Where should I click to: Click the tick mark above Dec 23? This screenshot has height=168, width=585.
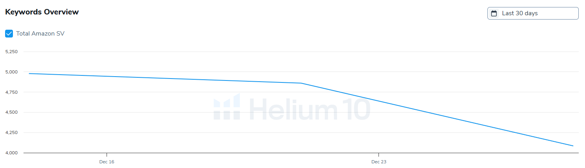(379, 155)
